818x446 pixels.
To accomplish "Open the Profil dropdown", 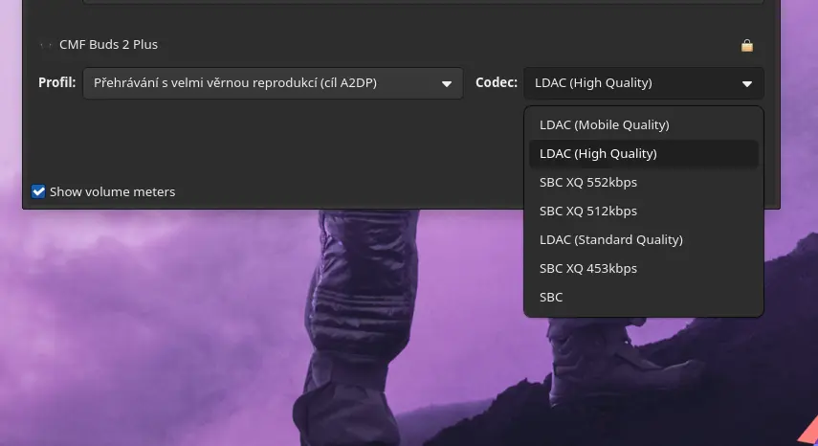I will tap(273, 83).
